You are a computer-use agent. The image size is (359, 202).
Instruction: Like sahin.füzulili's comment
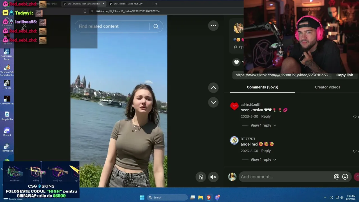(355, 117)
